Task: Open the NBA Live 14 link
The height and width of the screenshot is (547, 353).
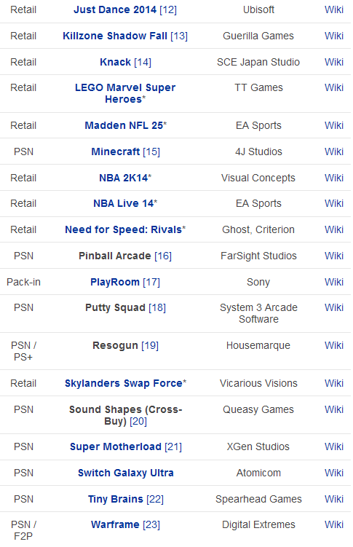Action: 123,203
